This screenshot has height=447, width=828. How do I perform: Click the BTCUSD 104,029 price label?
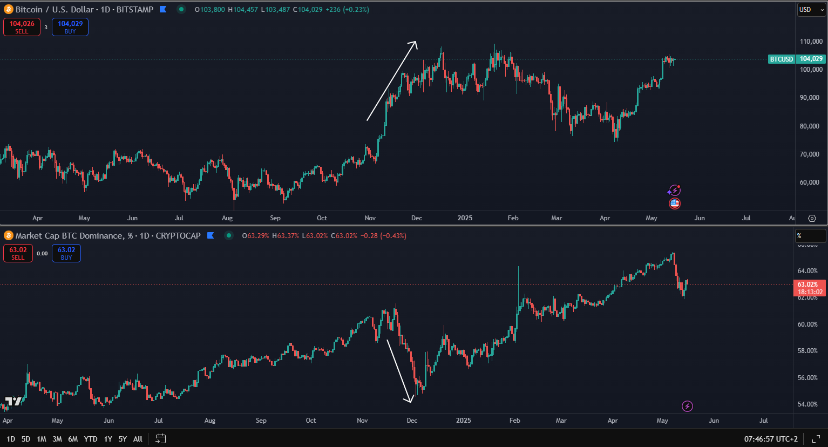click(796, 59)
